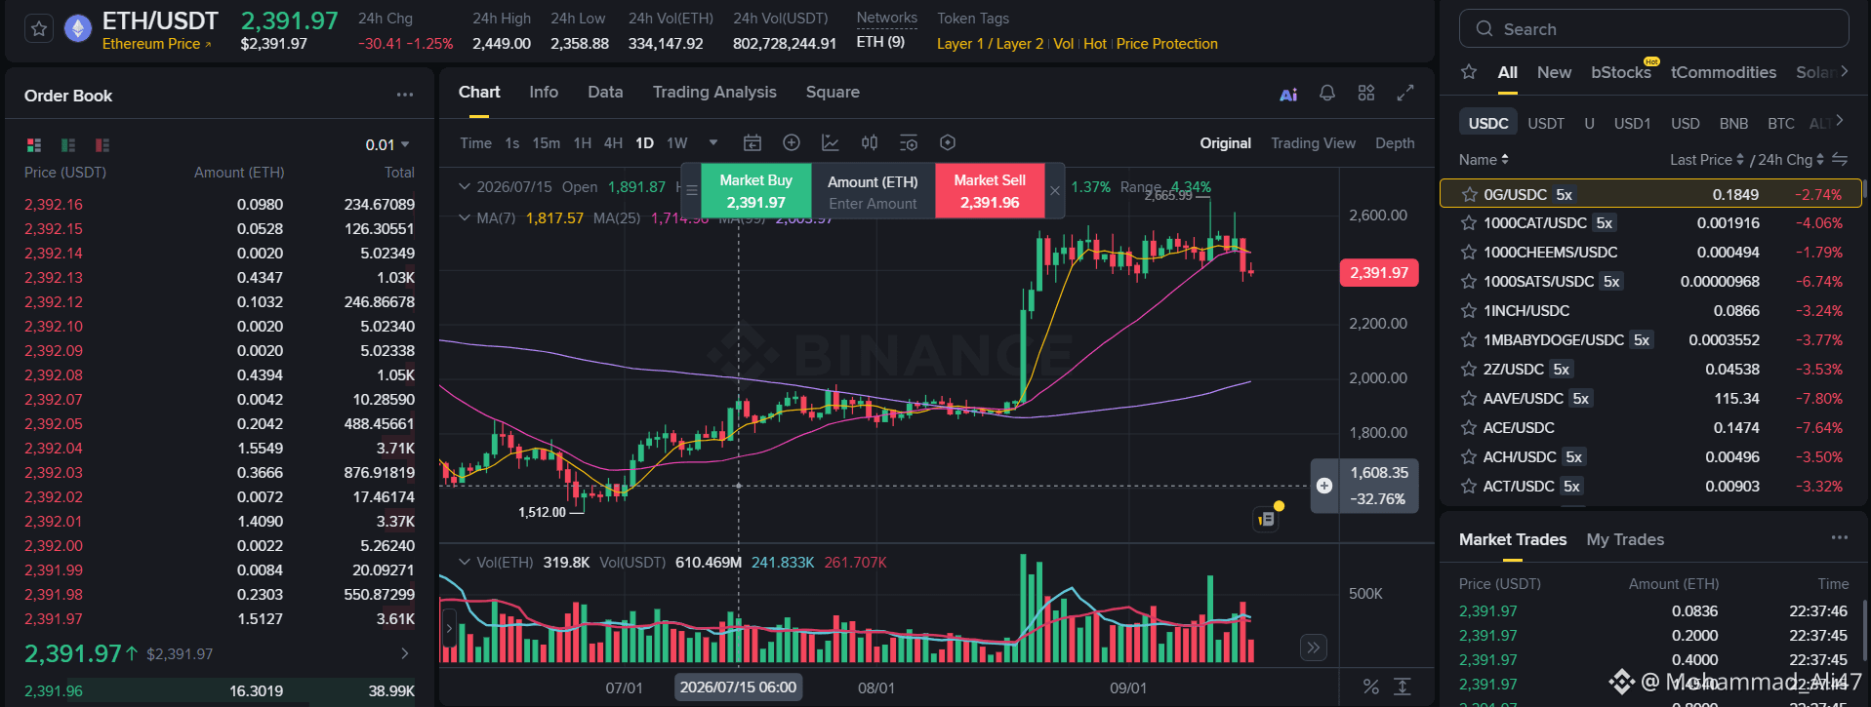Click the scrollbar in the trading pair list
1871x707 pixels.
click(x=1864, y=191)
